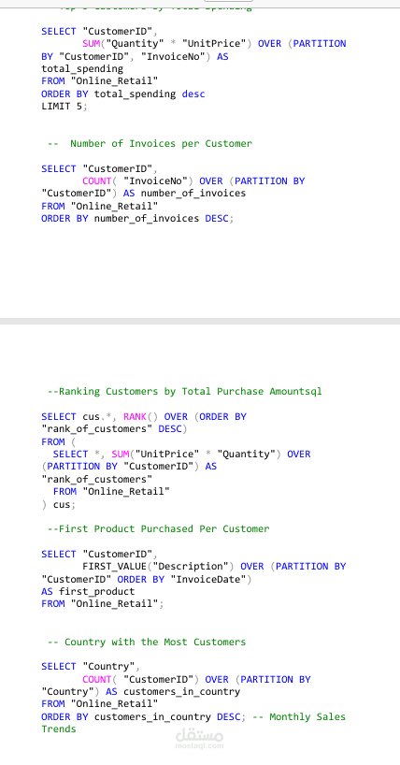400x765 pixels.
Task: Click the 'ORDER BY number_of_invoices DESC;' line
Action: (137, 218)
